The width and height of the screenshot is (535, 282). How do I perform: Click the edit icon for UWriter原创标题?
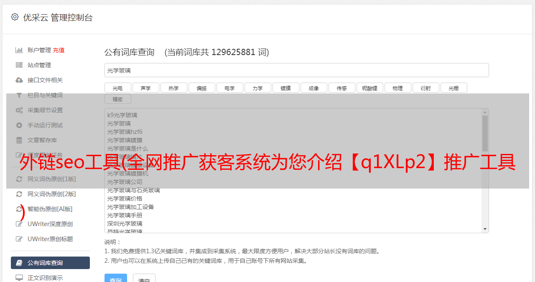click(x=19, y=239)
